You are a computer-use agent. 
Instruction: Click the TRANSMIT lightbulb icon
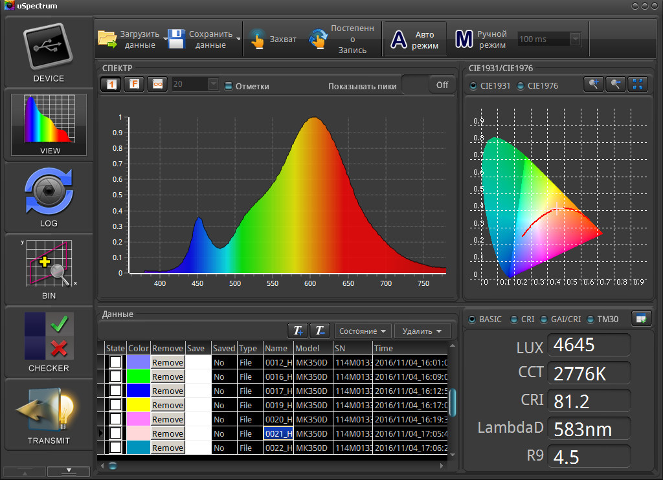49,410
